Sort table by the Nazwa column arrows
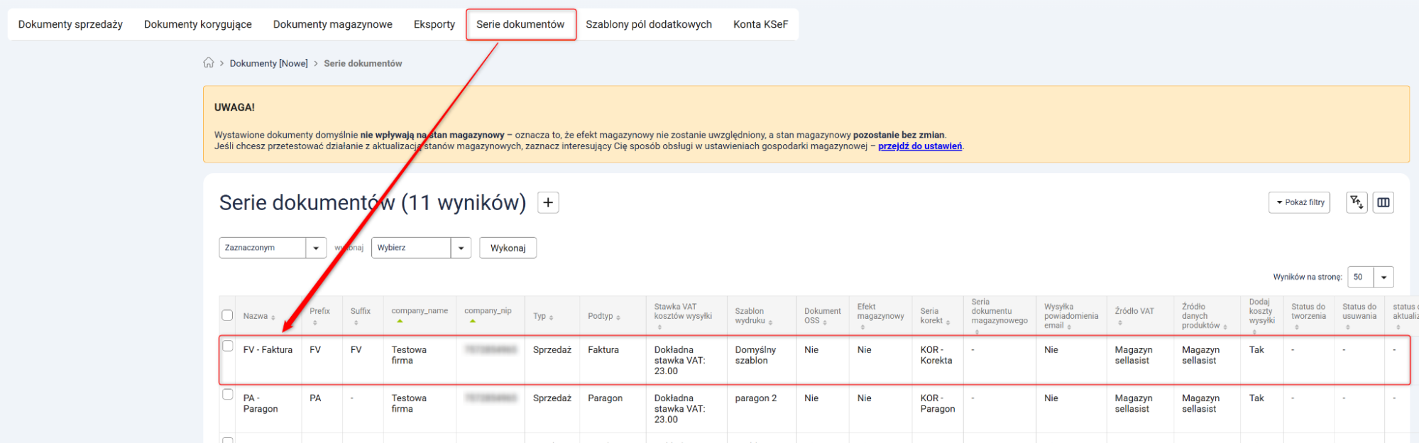Viewport: 1419px width, 443px height. point(273,317)
